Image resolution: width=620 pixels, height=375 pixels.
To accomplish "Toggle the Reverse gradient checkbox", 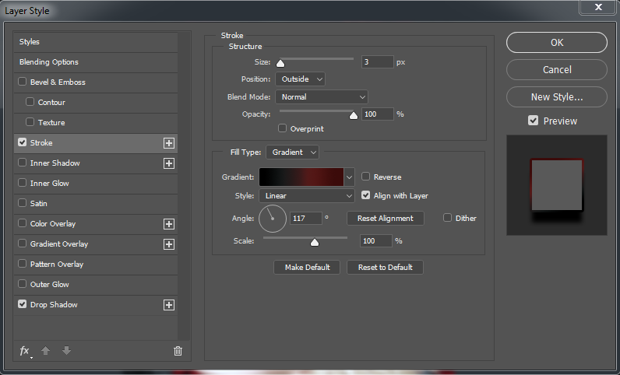I will [x=366, y=177].
